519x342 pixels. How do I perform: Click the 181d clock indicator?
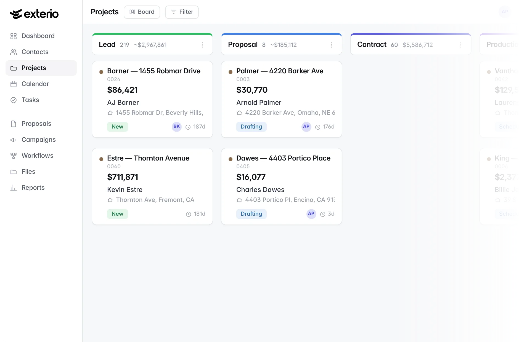[x=195, y=214]
